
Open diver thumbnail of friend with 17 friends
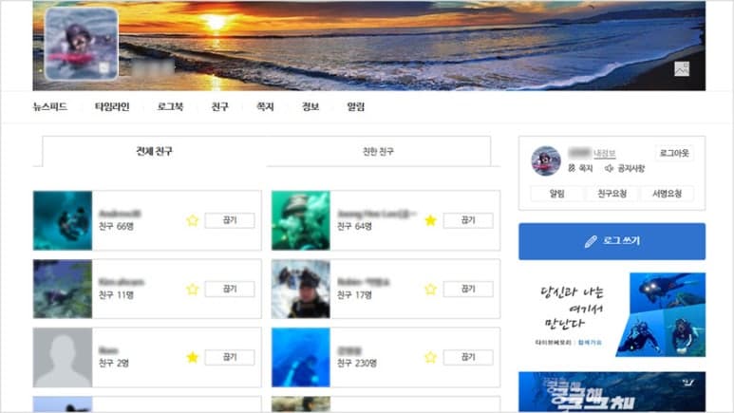pos(300,289)
